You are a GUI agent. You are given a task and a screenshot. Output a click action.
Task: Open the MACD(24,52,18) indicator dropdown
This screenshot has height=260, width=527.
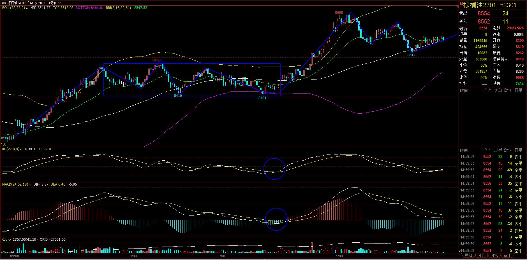click(x=30, y=185)
